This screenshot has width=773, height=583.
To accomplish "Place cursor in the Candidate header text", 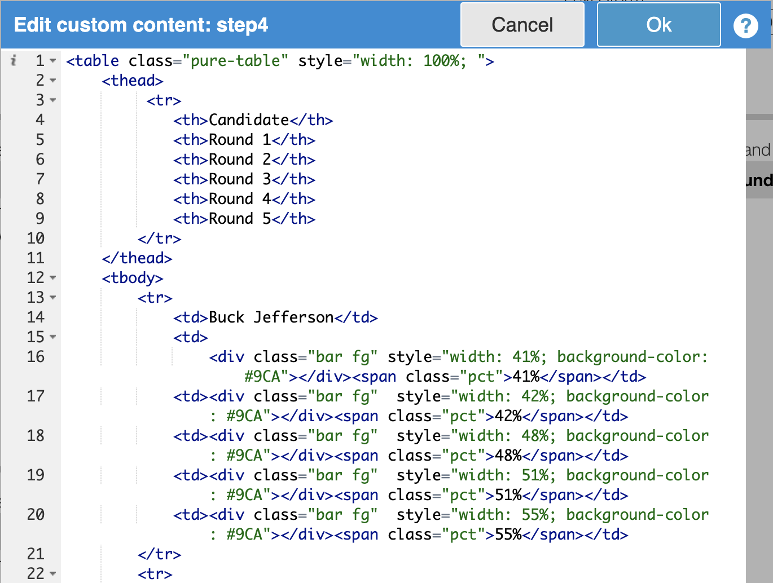I will (x=249, y=120).
